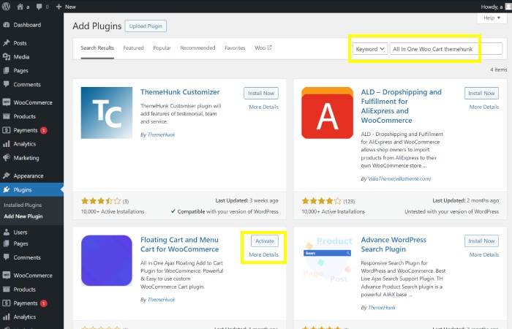Click the first Comments bubble icon in sidebar
Viewport: 512px width, 329px height.
pyautogui.click(x=6, y=84)
